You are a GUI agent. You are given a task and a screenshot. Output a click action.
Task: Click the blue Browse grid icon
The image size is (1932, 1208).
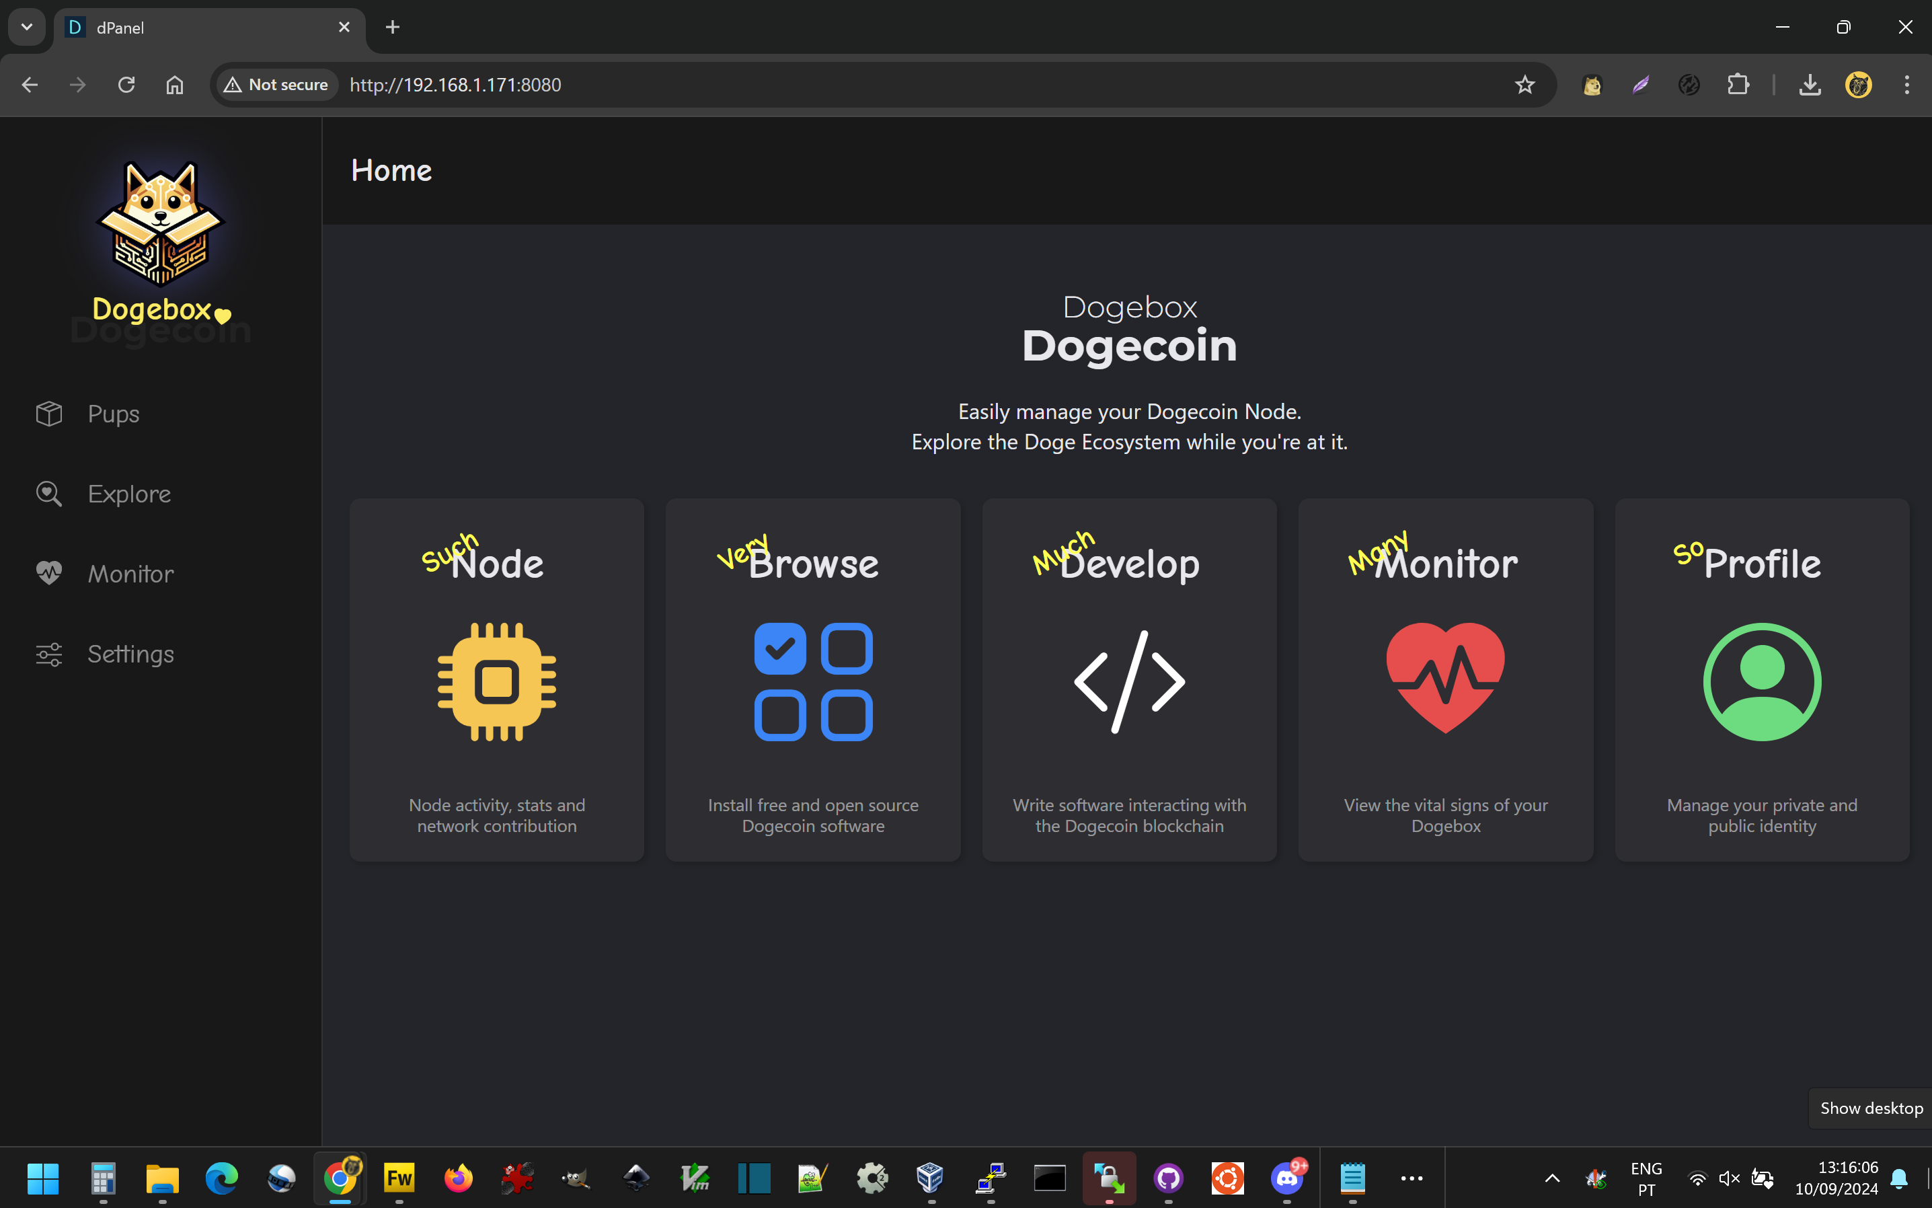click(813, 681)
